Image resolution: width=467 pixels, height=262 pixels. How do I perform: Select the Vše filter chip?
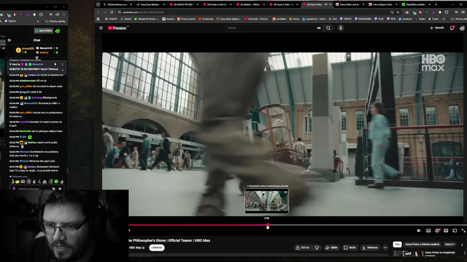pyautogui.click(x=397, y=245)
